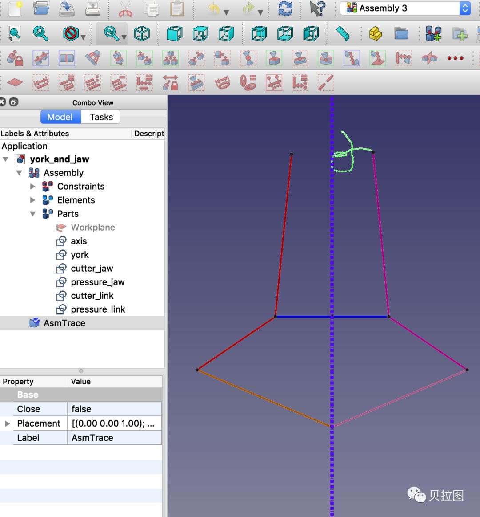Select the pressure_link part in the tree
This screenshot has width=480, height=517.
tap(98, 309)
